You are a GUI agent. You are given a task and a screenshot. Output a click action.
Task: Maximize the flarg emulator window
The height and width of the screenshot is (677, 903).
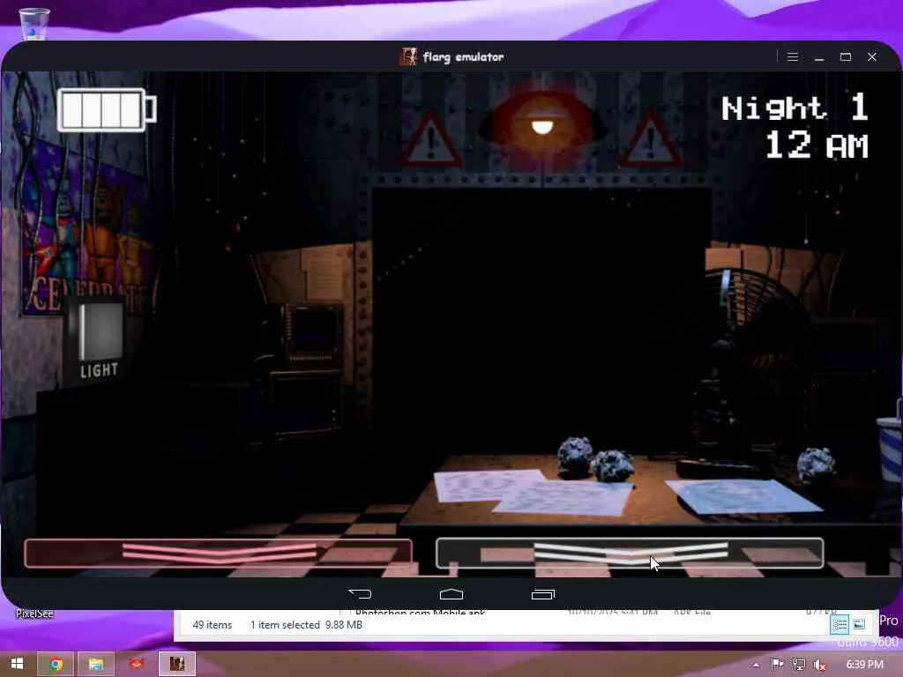point(846,57)
